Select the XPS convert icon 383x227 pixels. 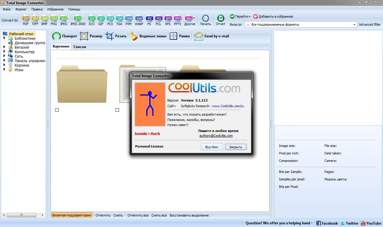point(168,20)
